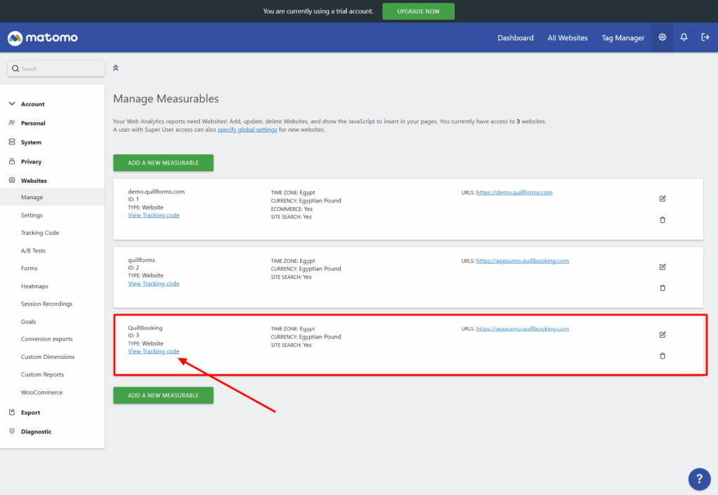Open Tag Manager from top navigation
Image resolution: width=718 pixels, height=495 pixels.
tap(623, 38)
